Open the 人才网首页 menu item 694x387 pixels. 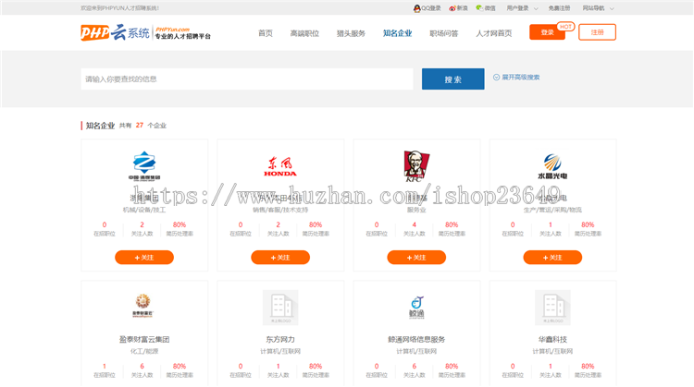click(x=494, y=33)
